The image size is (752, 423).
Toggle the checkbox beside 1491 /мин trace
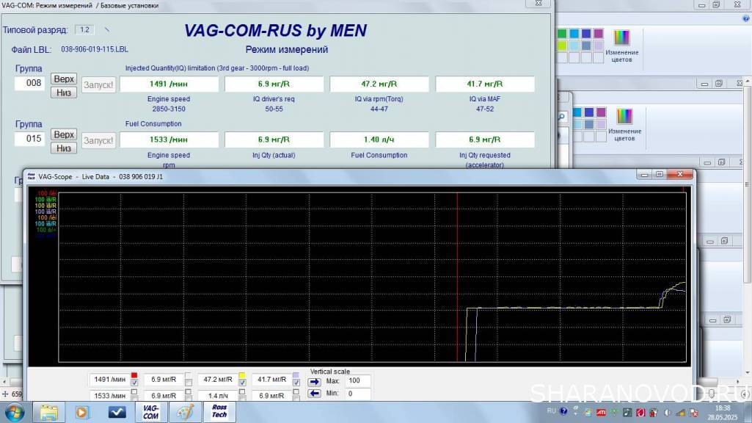[x=134, y=383]
